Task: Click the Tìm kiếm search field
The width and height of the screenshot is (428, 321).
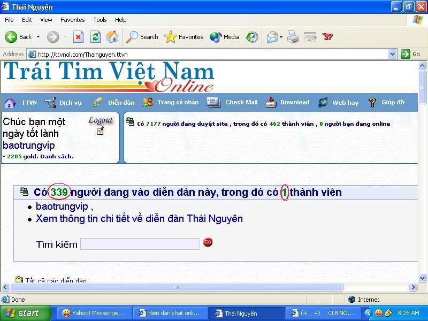Action: coord(140,244)
